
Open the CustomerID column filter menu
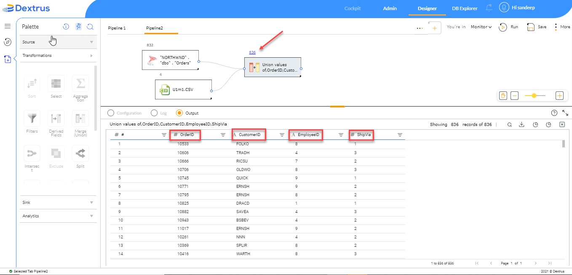point(282,135)
